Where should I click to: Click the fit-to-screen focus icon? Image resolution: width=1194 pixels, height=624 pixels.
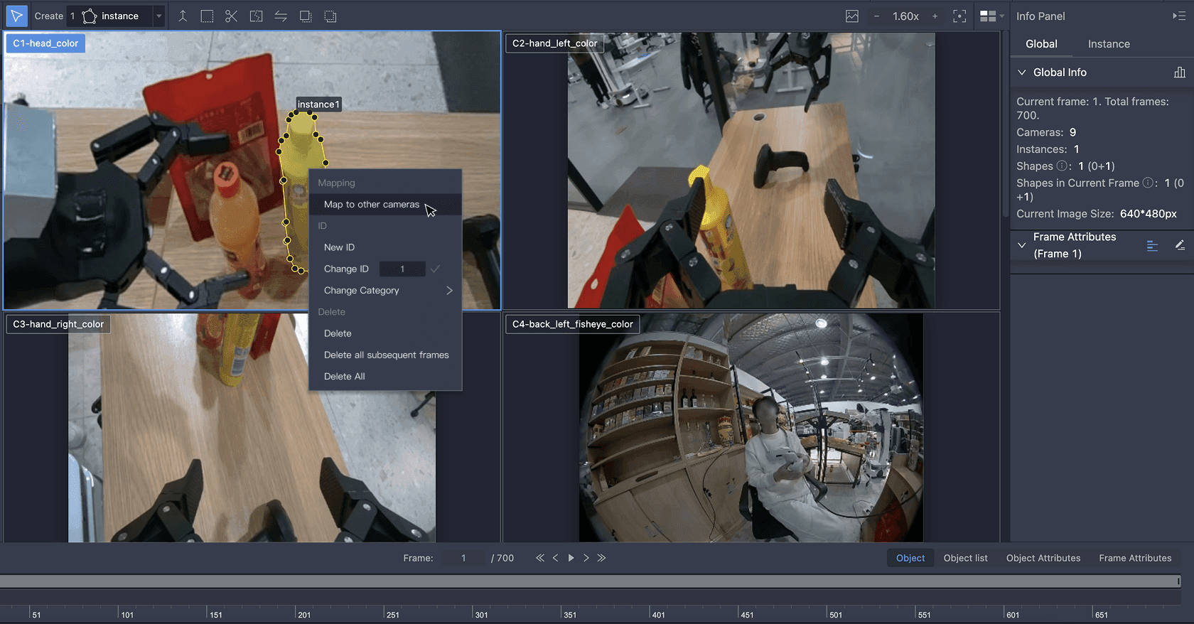tap(959, 16)
